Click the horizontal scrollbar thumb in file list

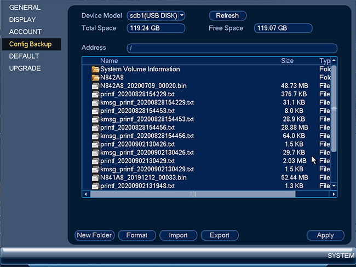pos(193,194)
